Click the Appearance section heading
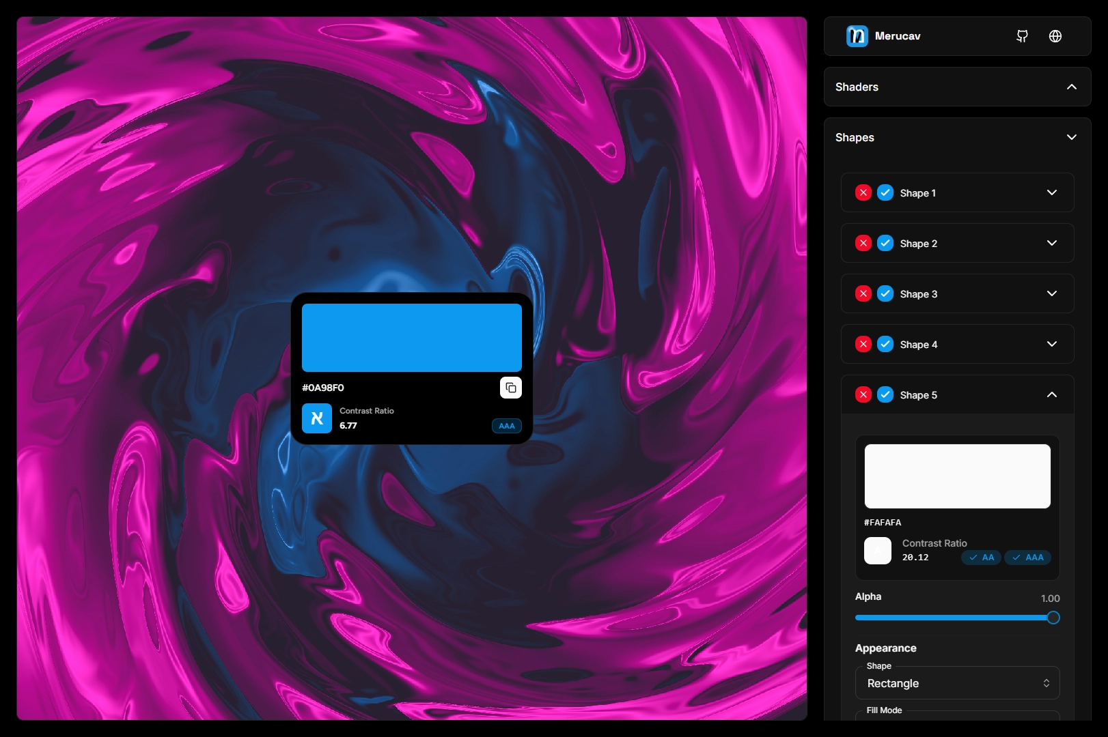The width and height of the screenshot is (1108, 737). click(885, 648)
